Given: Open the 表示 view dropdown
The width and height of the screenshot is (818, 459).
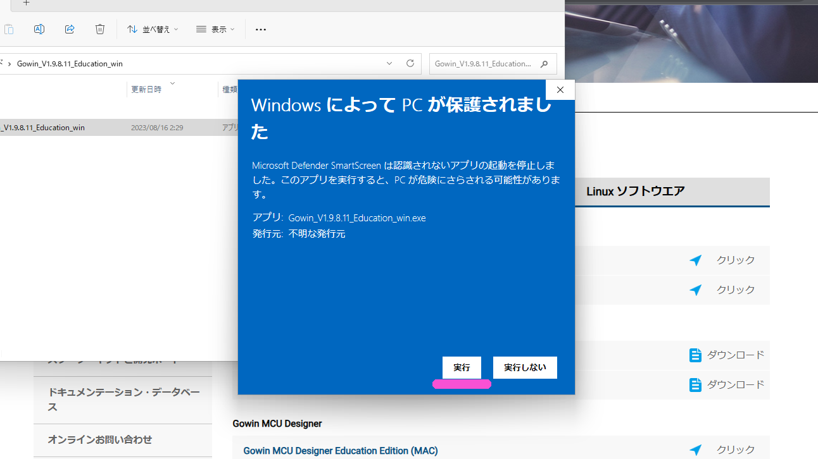Looking at the screenshot, I should 215,29.
